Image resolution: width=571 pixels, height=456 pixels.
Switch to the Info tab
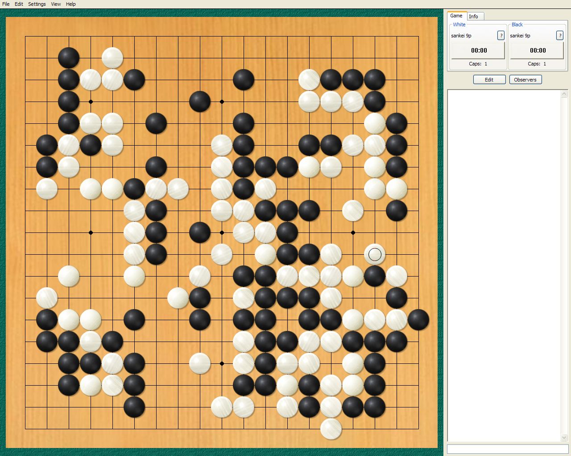(473, 16)
